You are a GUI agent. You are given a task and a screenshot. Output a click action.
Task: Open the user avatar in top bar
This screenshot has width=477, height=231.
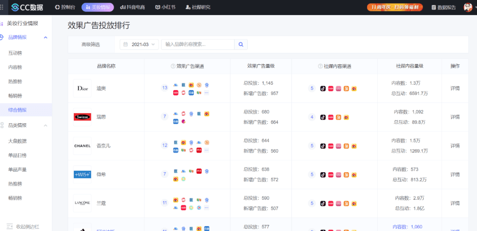pyautogui.click(x=468, y=8)
